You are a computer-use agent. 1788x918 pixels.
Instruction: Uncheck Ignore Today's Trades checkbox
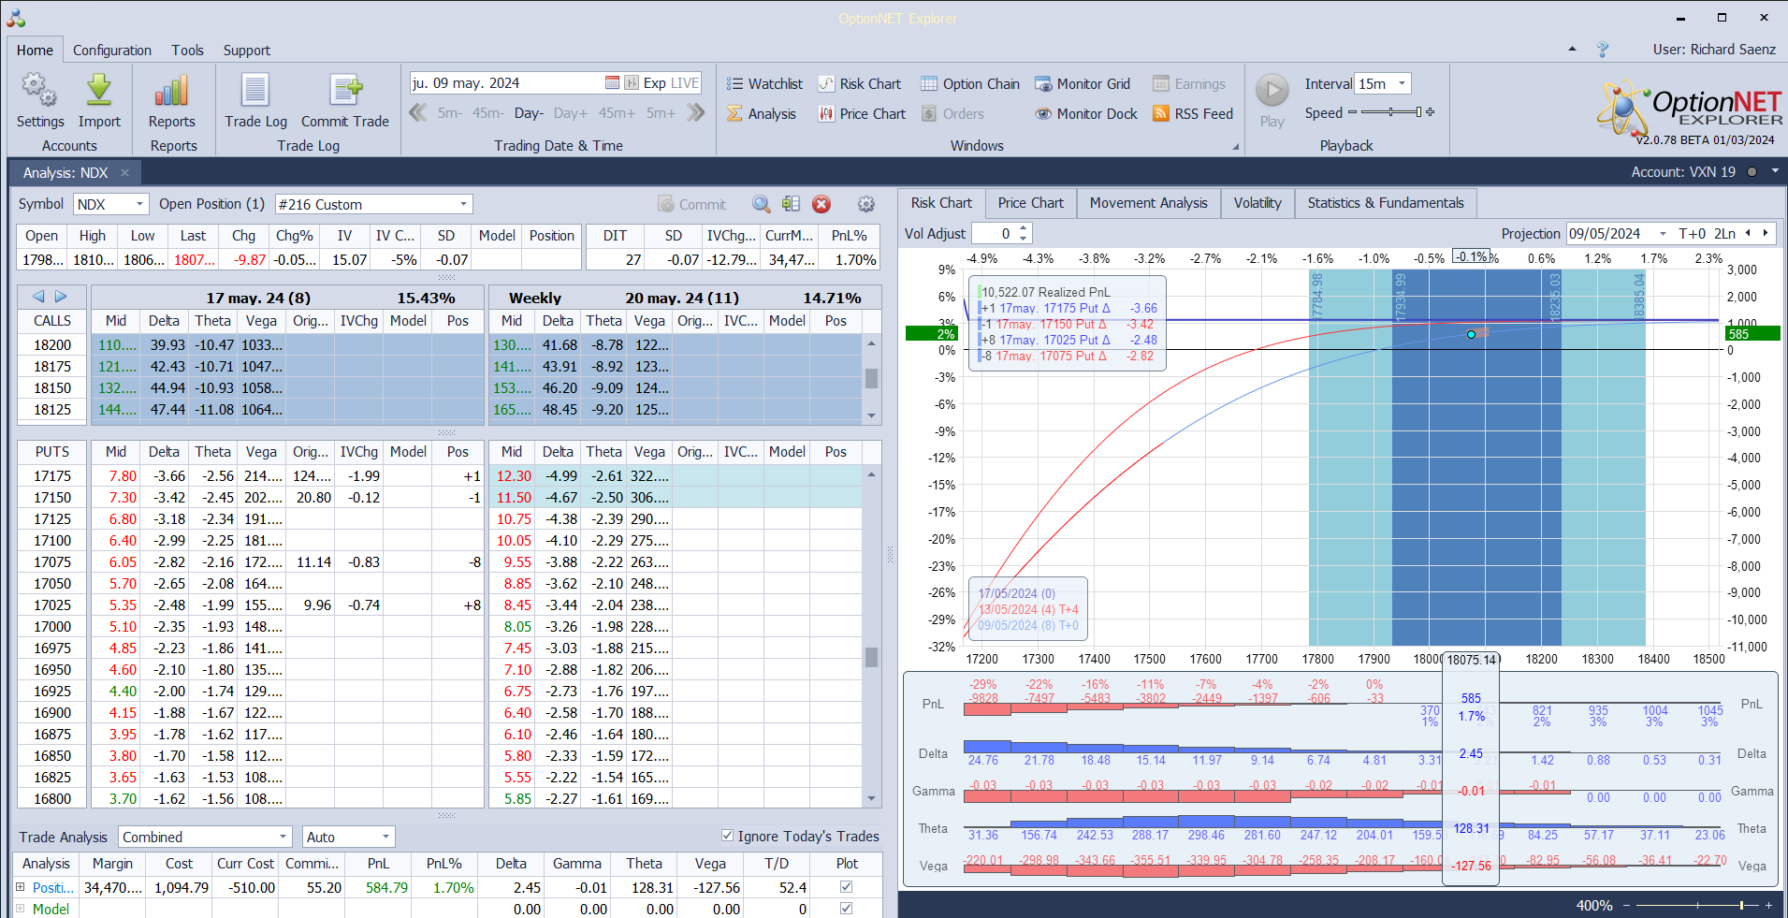(727, 836)
